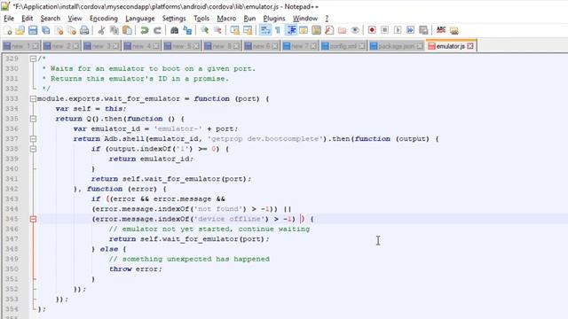Toggle synchronized horizontal scrolling
Viewport: 568px width, 319px height.
coord(248,30)
